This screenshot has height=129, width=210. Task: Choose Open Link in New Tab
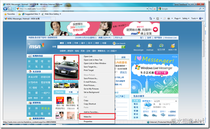coord(93,60)
